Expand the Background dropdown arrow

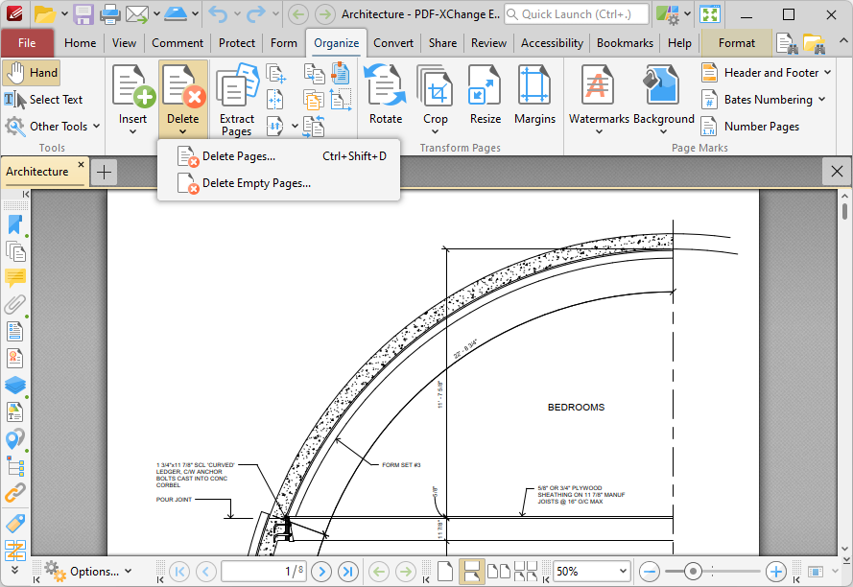[663, 131]
